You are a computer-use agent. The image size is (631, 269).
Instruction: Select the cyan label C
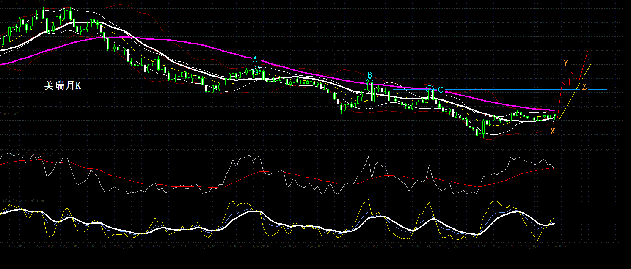pos(441,90)
